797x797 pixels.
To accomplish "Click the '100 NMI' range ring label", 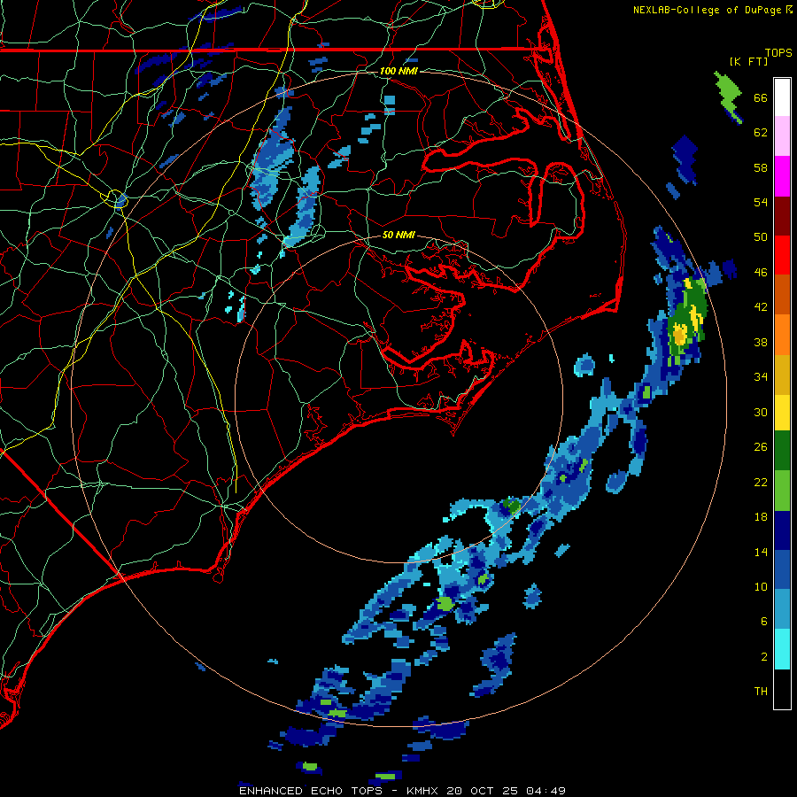I will pyautogui.click(x=398, y=71).
